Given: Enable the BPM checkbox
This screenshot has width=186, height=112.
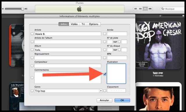Looking at the screenshot, I should coord(105,58).
